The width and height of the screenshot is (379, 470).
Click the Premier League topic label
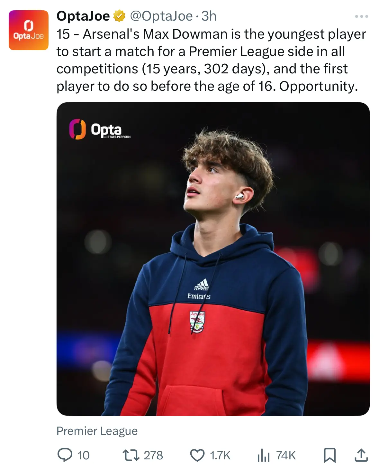[x=97, y=431]
